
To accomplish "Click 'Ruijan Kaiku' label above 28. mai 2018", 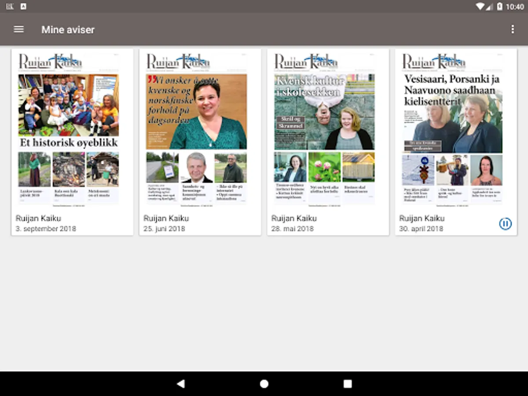I will pyautogui.click(x=294, y=218).
